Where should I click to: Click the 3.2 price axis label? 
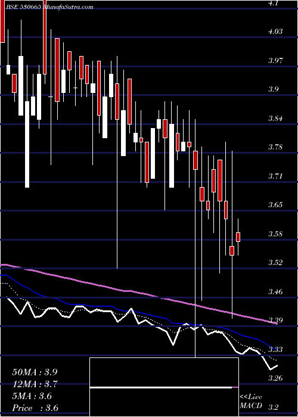274,407
